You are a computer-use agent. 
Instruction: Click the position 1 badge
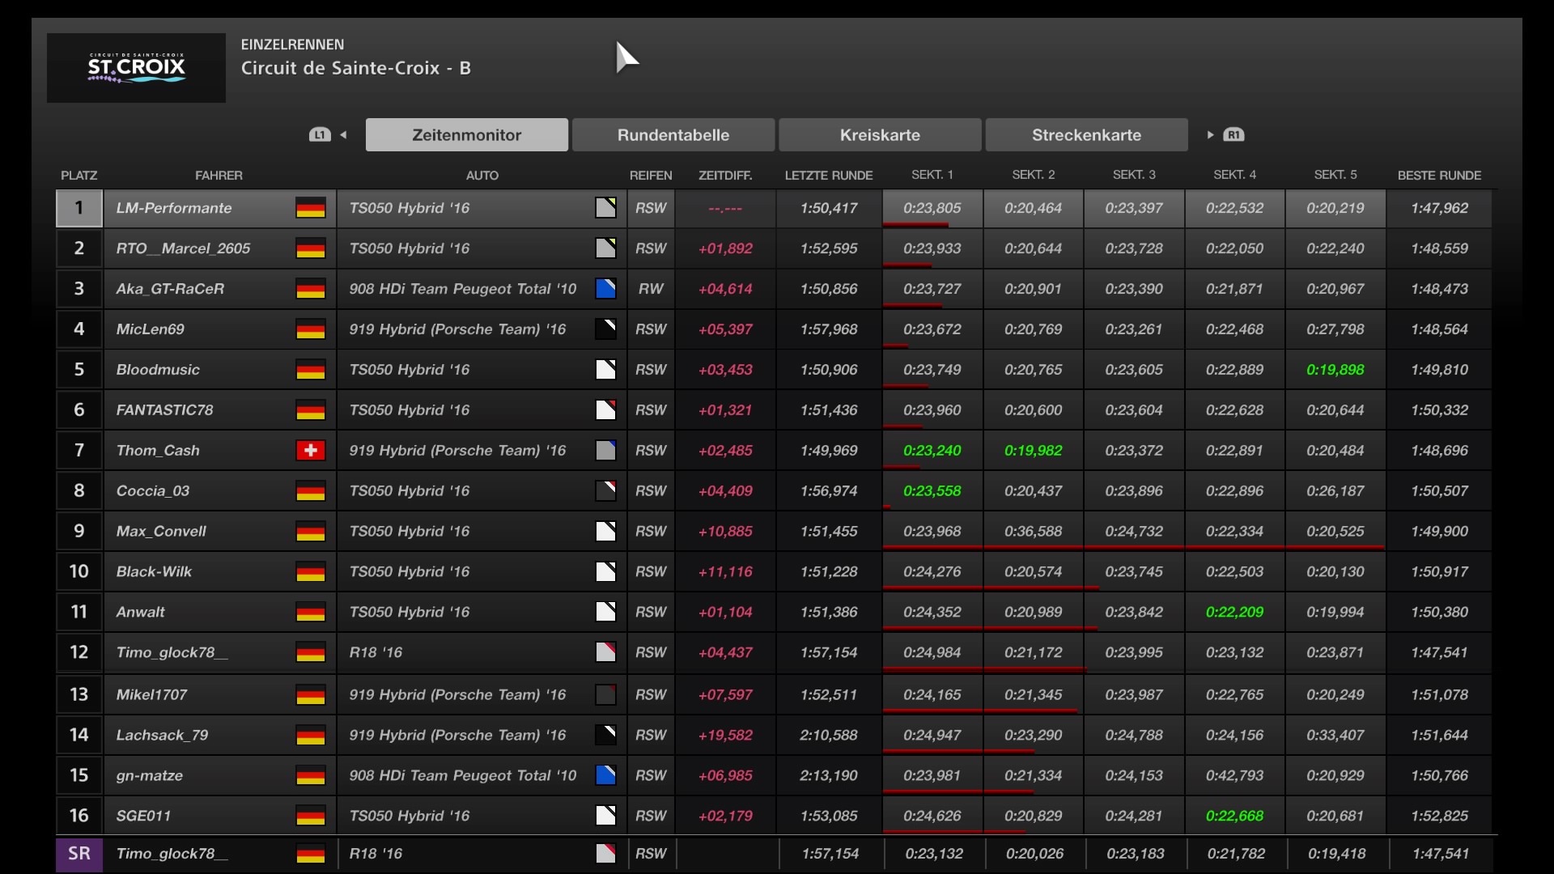click(79, 208)
